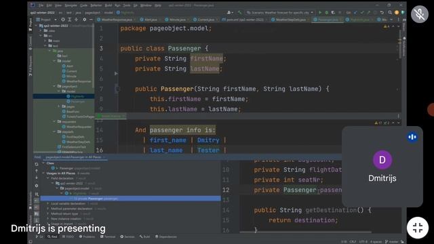Open Project panel settings gear

pos(84,20)
